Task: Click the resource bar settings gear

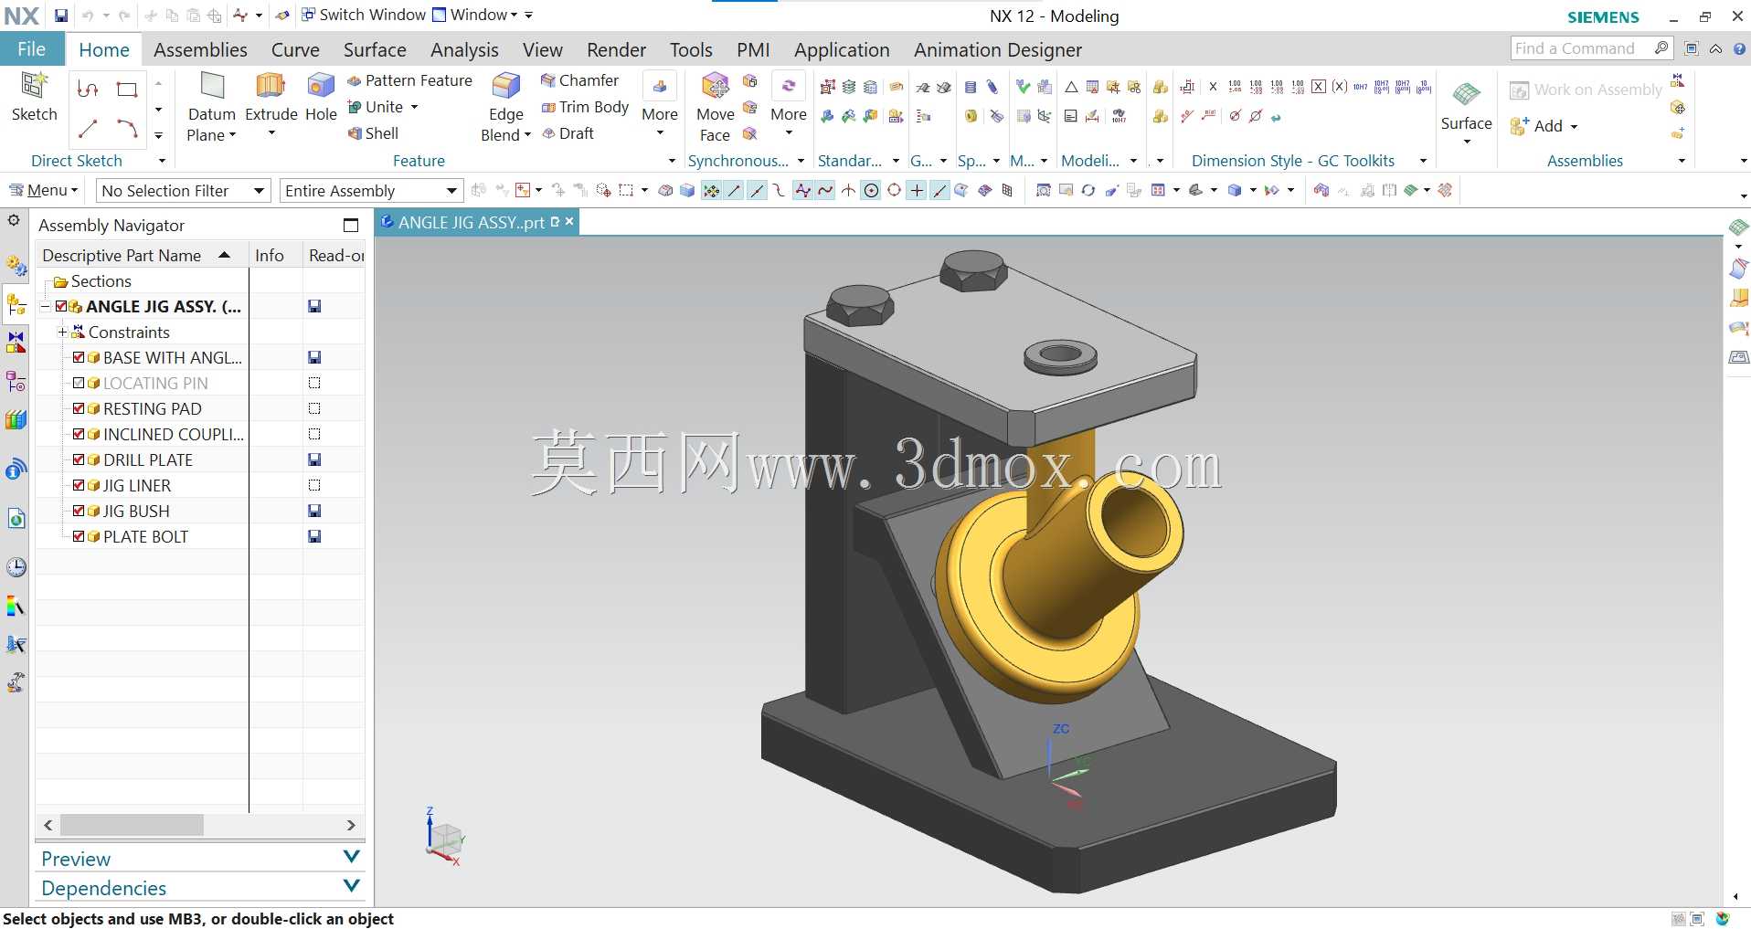Action: (14, 220)
